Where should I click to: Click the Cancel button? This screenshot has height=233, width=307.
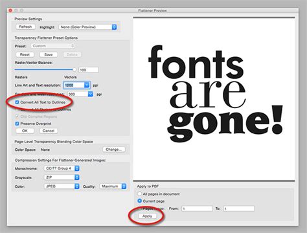[49, 131]
